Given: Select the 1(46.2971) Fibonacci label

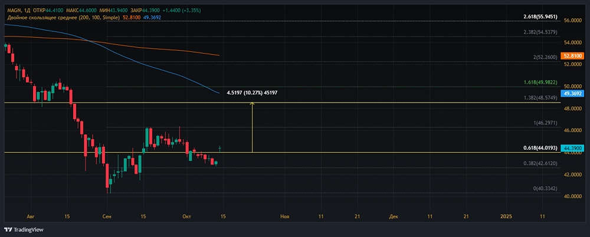Looking at the screenshot, I should coord(545,123).
